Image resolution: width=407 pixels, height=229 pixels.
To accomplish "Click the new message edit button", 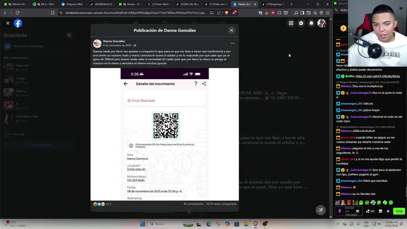I will (321, 210).
